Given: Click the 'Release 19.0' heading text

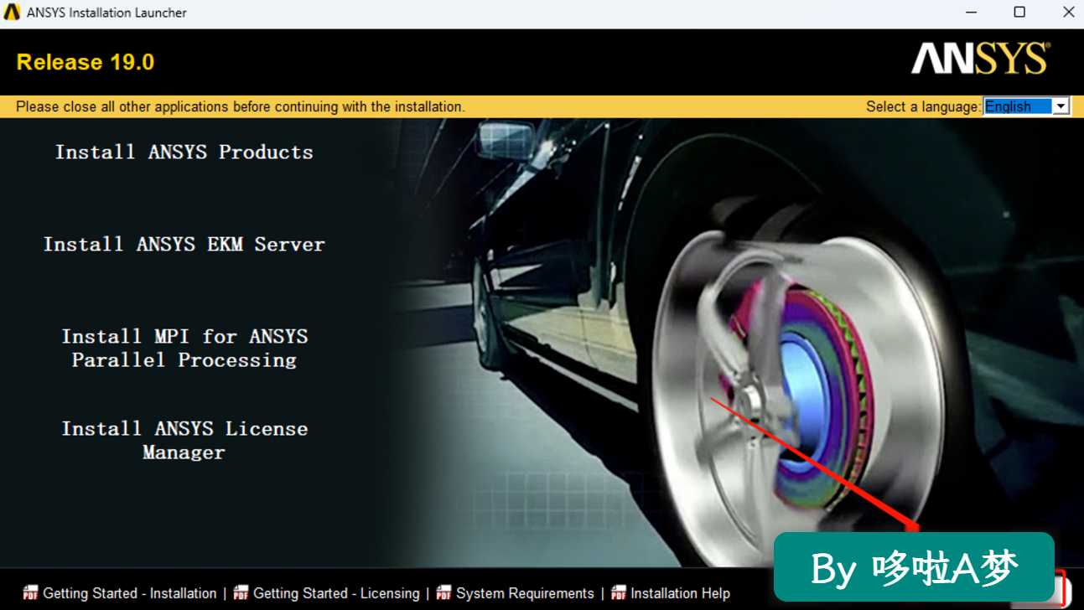Looking at the screenshot, I should click(86, 62).
